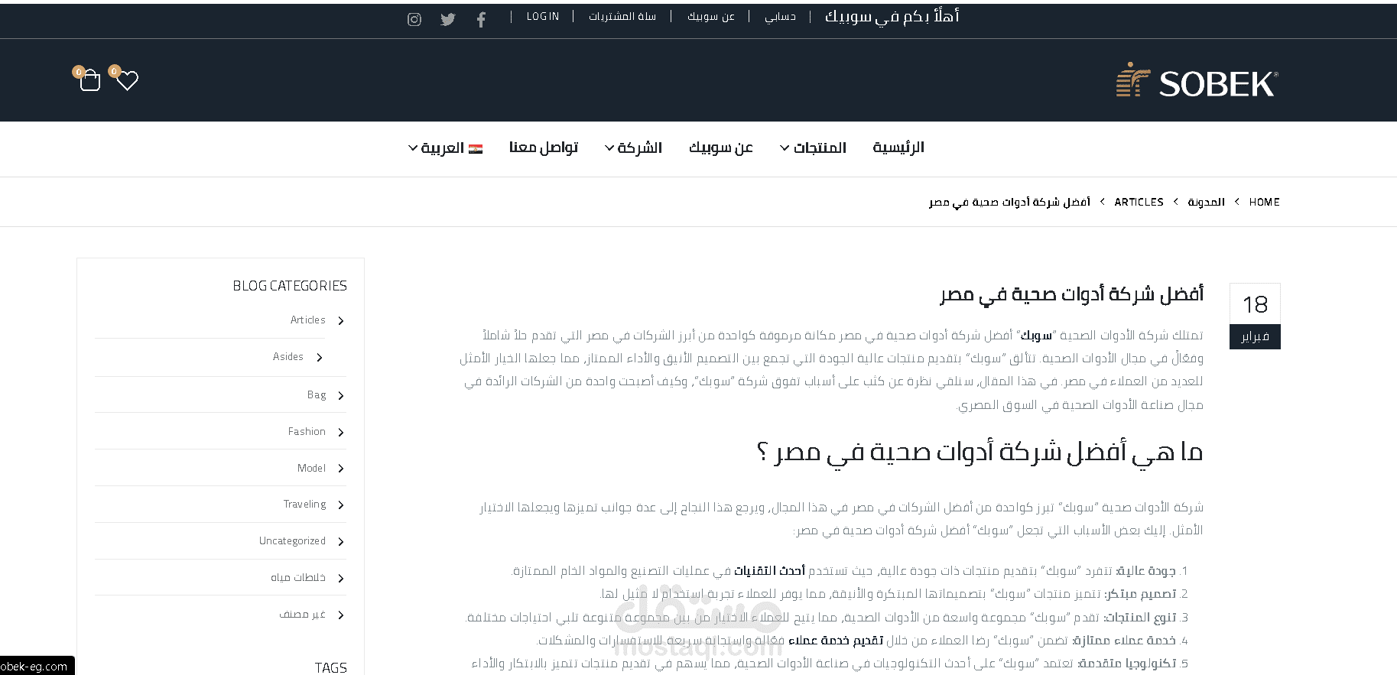Viewport: 1397px width, 675px height.
Task: Click chevron arrow next to Fashion category
Action: click(x=341, y=433)
